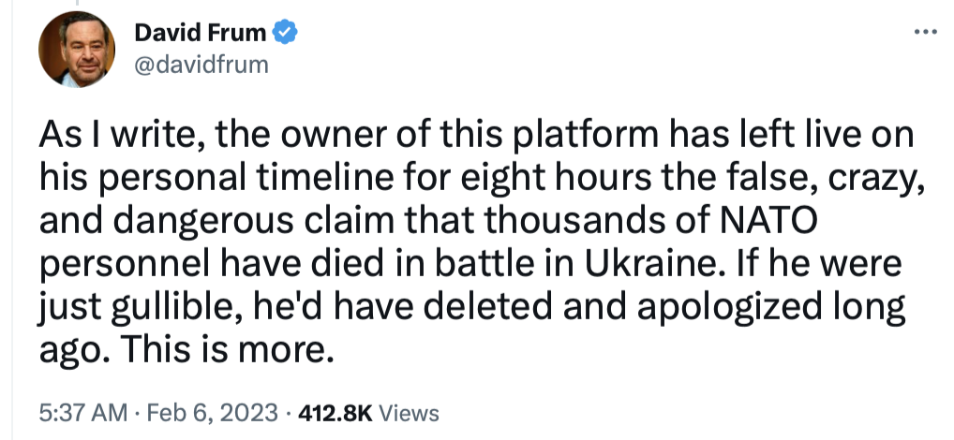Click the 412.8K view count number
The height and width of the screenshot is (440, 954).
point(336,413)
